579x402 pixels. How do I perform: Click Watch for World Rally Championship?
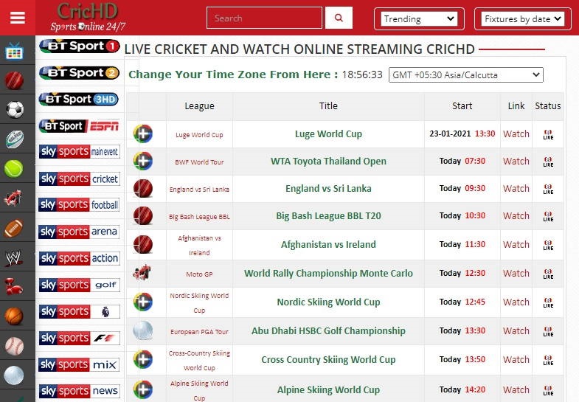tap(516, 273)
